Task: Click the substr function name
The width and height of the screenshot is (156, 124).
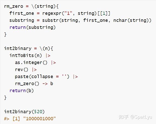Action: [x=45, y=20]
